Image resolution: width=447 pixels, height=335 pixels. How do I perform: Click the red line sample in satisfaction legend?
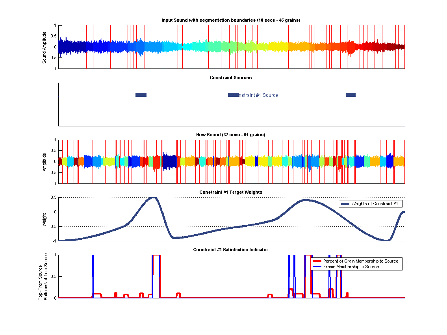click(x=317, y=261)
